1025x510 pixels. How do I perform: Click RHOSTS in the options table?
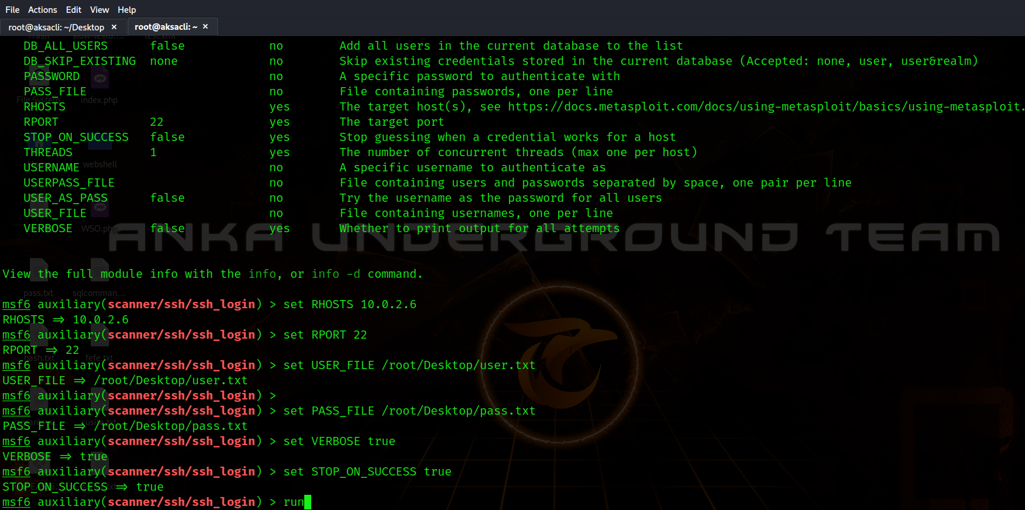[x=44, y=106]
